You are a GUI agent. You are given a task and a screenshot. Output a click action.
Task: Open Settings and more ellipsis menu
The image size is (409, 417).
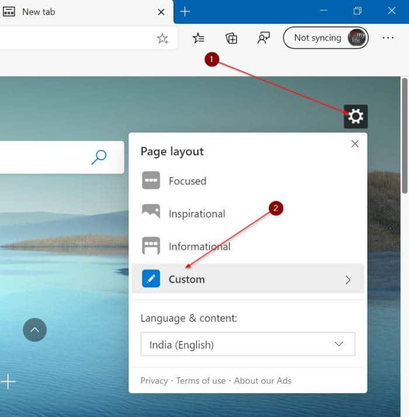click(388, 38)
